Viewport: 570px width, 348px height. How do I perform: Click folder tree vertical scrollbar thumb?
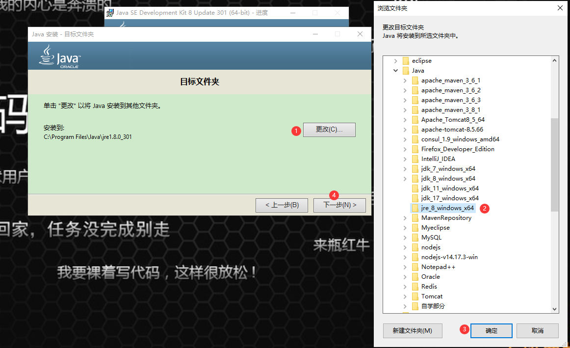pyautogui.click(x=554, y=165)
